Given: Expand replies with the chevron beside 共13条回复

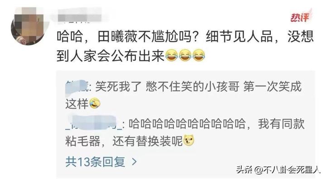Looking at the screenshot, I should pos(134,162).
